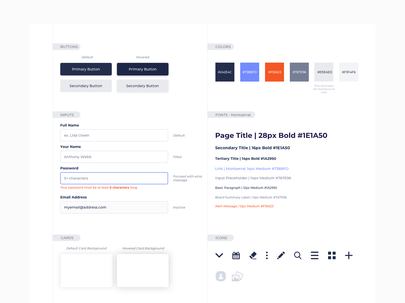The image size is (405, 303).
Task: Click the Primary Button in Default state
Action: [86, 69]
